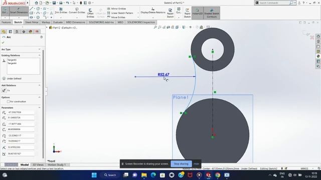The width and height of the screenshot is (321, 180).
Task: Open the DimXpertManager tab icon
Action: [24, 31]
